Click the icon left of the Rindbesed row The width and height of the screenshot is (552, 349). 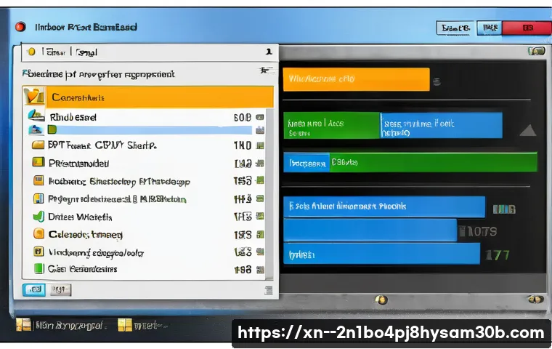36,116
